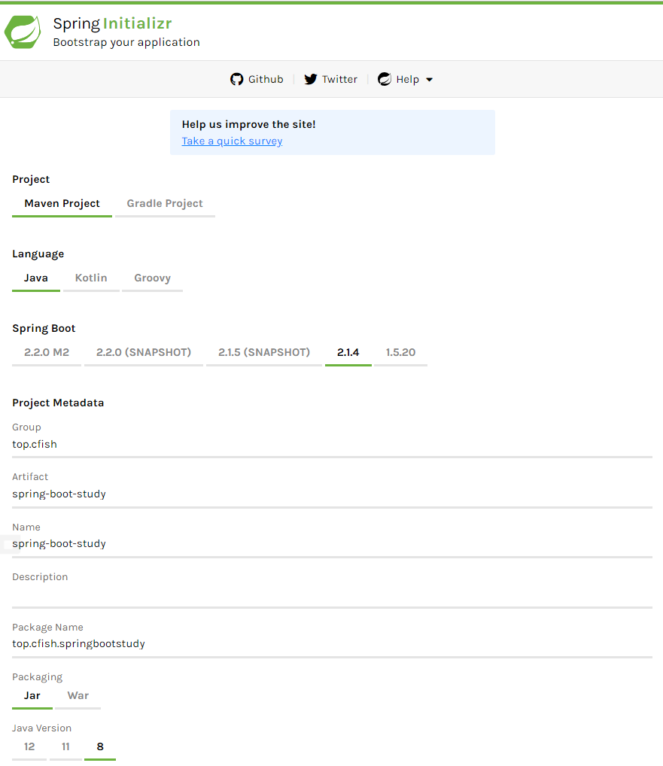Select Gradle Project option
663x766 pixels.
click(165, 204)
